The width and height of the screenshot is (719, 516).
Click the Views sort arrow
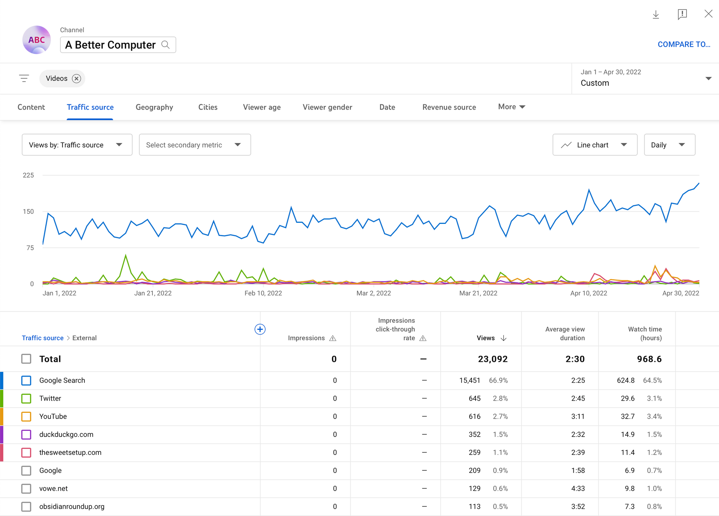(504, 338)
